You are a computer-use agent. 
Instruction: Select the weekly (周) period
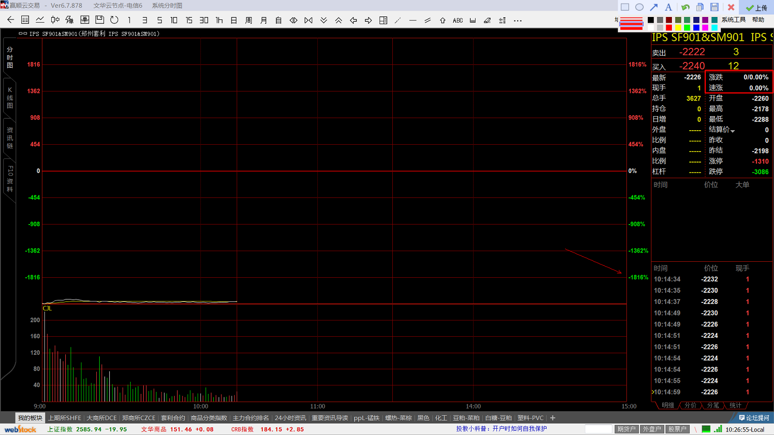249,20
